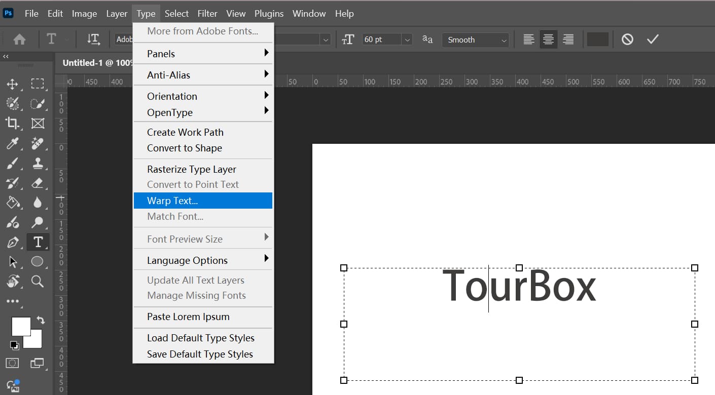Open the Filter menu
The height and width of the screenshot is (395, 715).
[207, 14]
